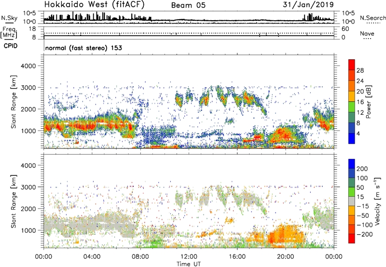Click the "1000" tick of the velocity panel

28,230
